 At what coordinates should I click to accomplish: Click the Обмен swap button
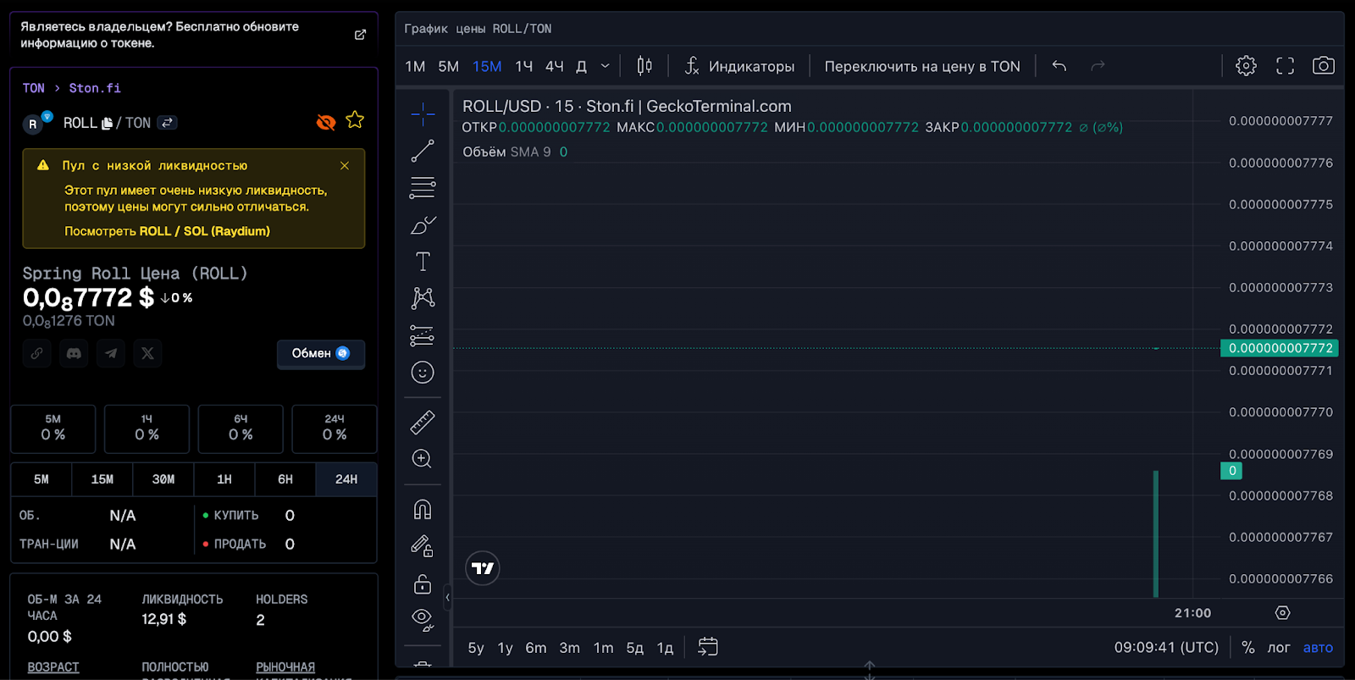(321, 353)
